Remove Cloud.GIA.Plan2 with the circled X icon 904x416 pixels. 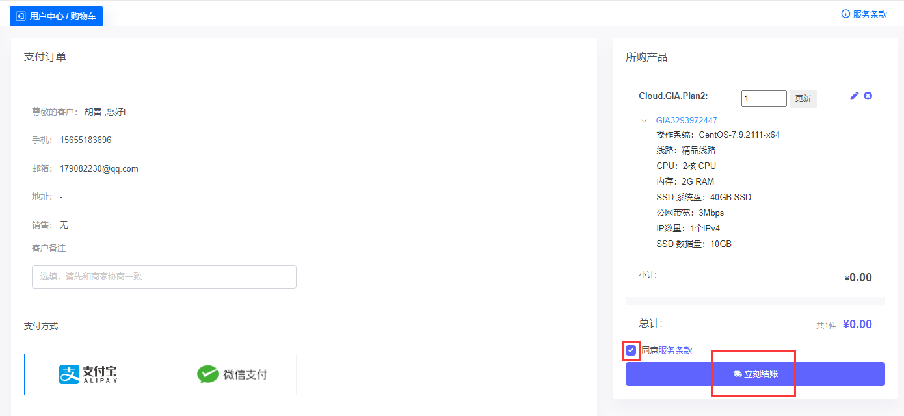(x=868, y=96)
